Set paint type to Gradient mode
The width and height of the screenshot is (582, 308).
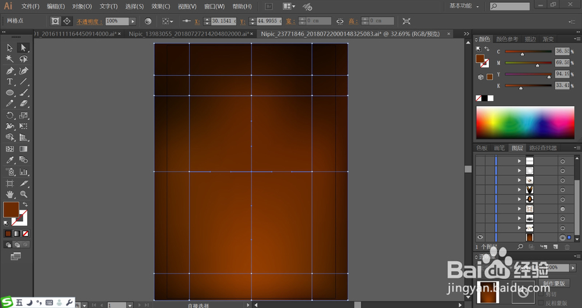(x=17, y=233)
